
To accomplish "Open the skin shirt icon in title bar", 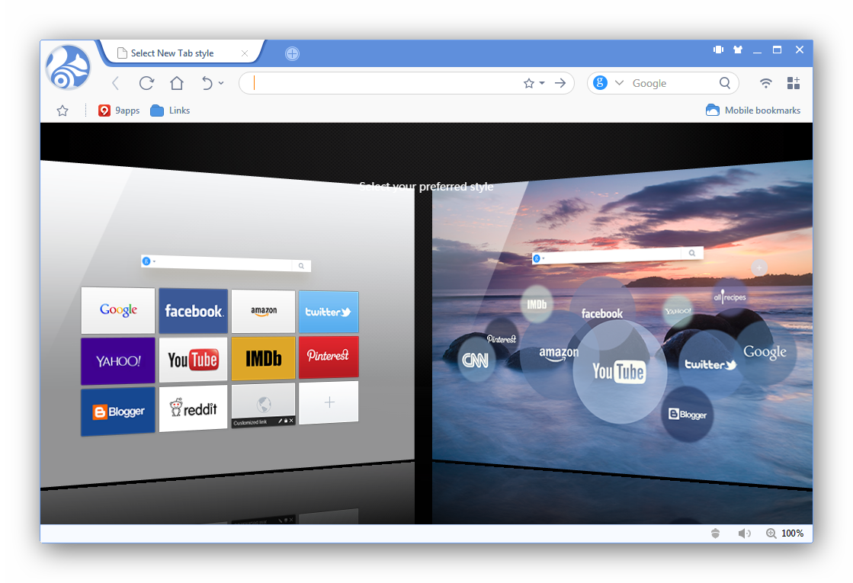I will point(738,50).
